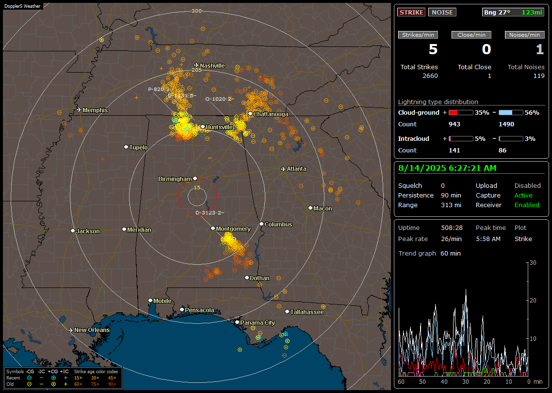
Task: Click the Upload status Disabled
Action: click(527, 186)
